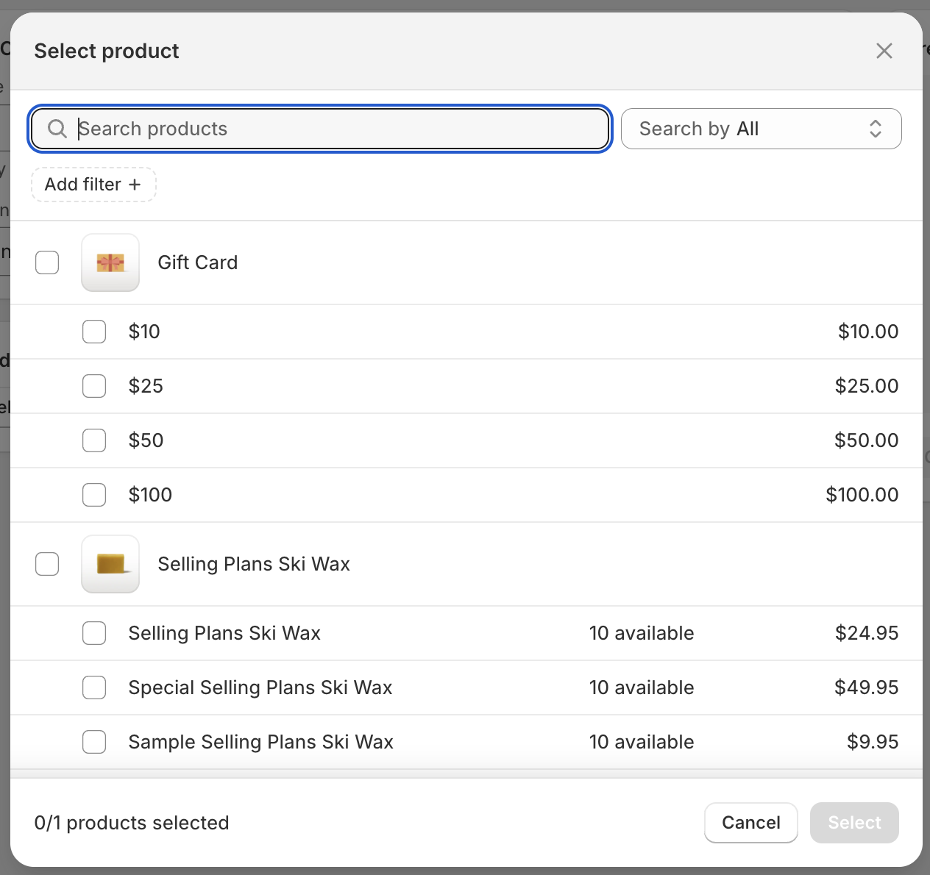This screenshot has width=930, height=875.
Task: Tick the Special Selling Plans Ski Wax checkbox
Action: (x=94, y=687)
